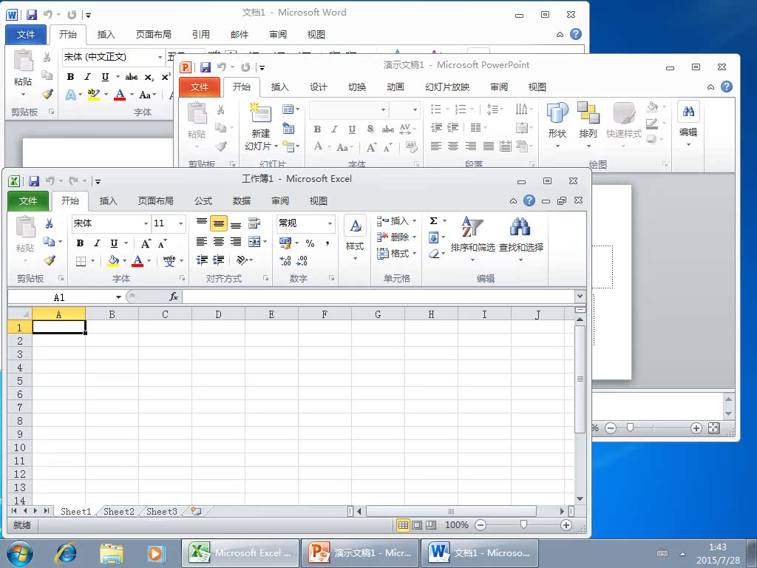Click the Excel Help question mark icon
Screen dimensions: 757x568
coord(529,200)
